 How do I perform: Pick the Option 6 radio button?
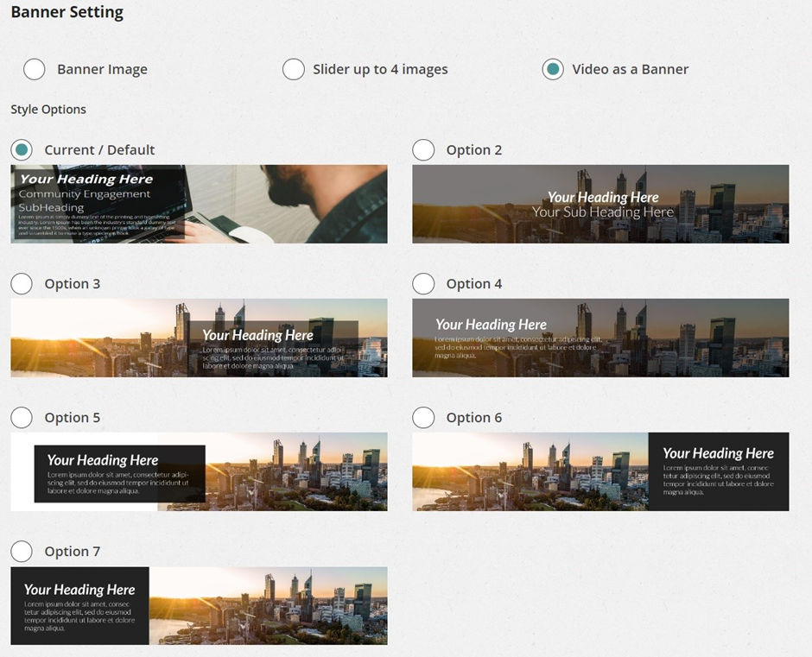click(423, 418)
